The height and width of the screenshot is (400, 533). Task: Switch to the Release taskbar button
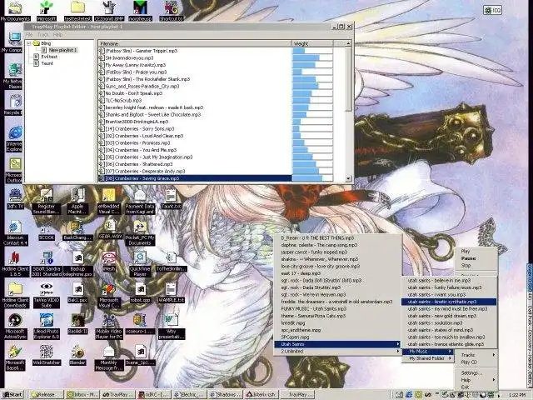point(47,394)
